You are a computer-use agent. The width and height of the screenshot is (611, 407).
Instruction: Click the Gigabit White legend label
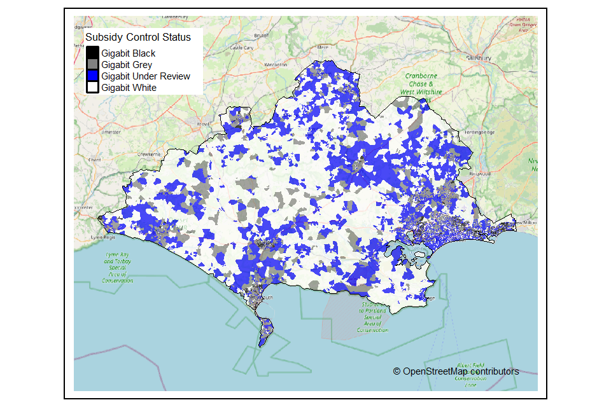pyautogui.click(x=129, y=88)
